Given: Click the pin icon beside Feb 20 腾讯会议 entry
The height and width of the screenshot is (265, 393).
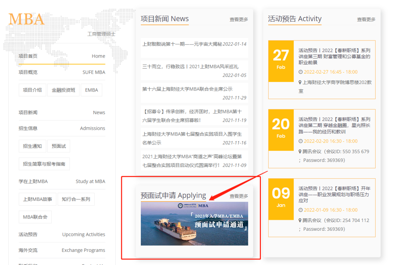Looking at the screenshot, I should 300,151.
